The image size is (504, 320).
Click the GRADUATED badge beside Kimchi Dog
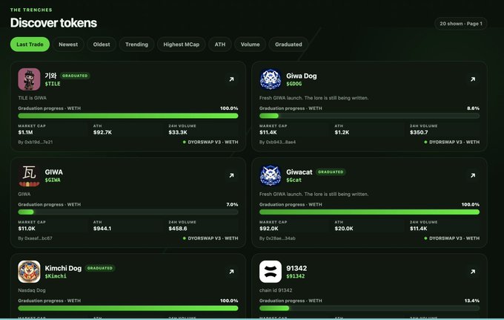[100, 268]
